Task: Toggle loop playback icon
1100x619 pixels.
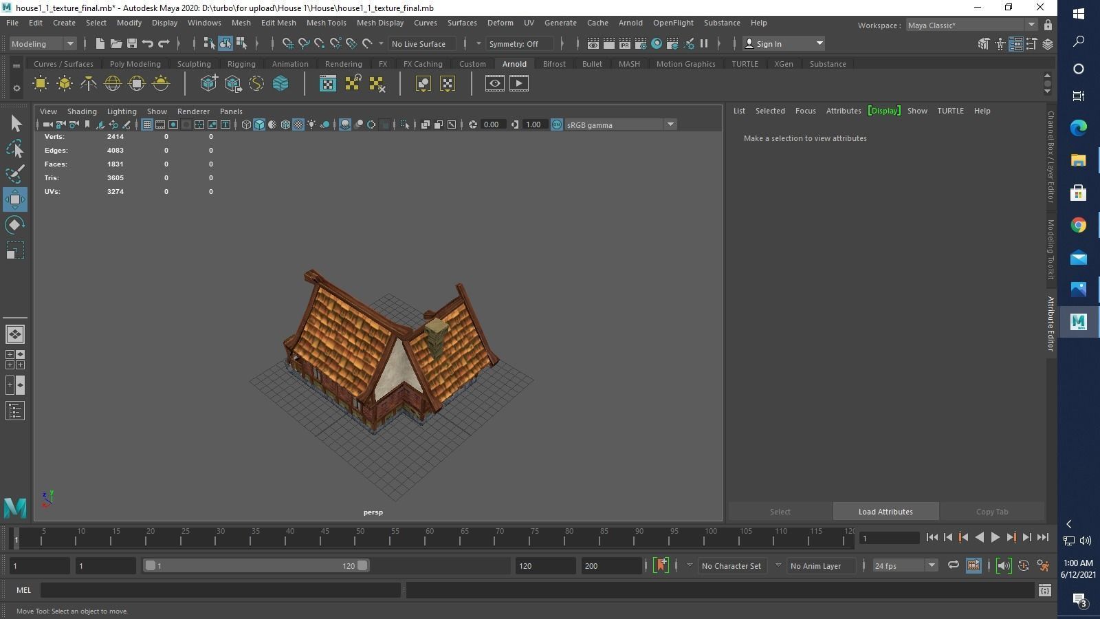Action: (x=954, y=565)
